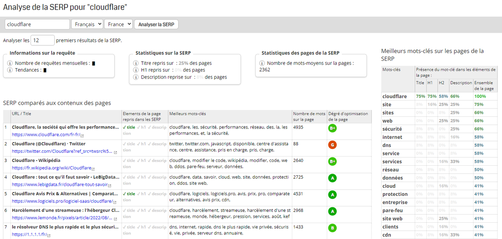This screenshot has width=502, height=239.
Task: Click the B+ grade badge for Wikipédia row
Action: pos(333,162)
